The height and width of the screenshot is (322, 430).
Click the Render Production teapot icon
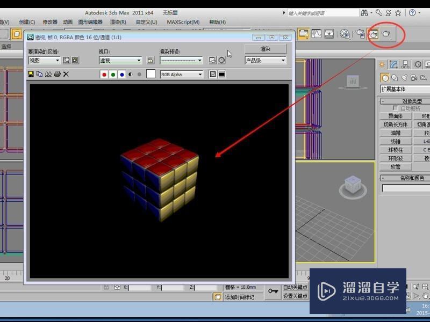[x=386, y=34]
